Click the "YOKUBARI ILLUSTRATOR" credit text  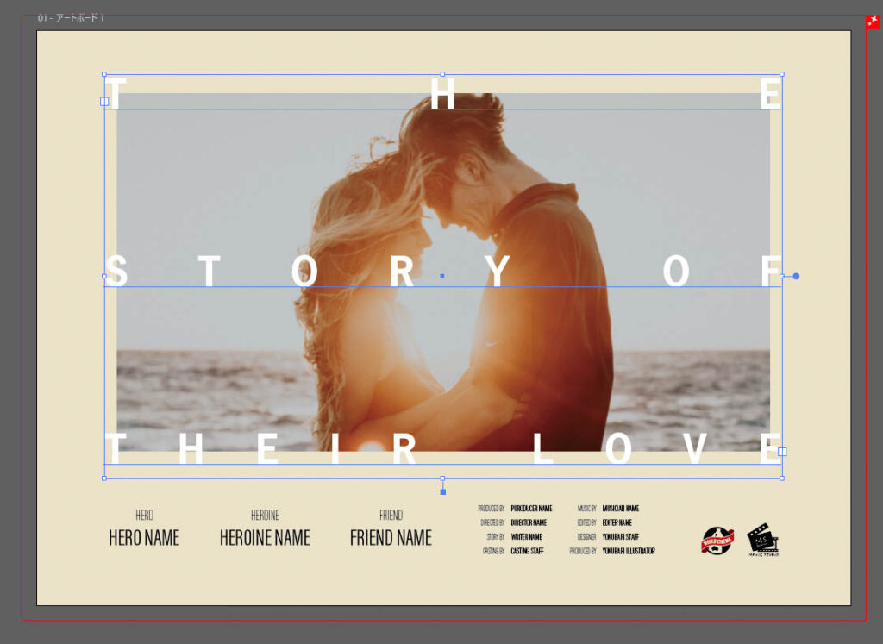pos(629,551)
